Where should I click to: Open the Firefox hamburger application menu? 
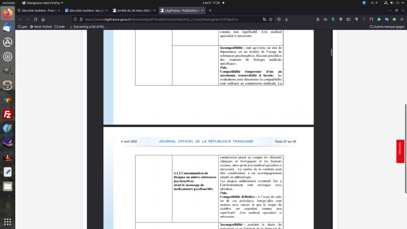[x=401, y=19]
